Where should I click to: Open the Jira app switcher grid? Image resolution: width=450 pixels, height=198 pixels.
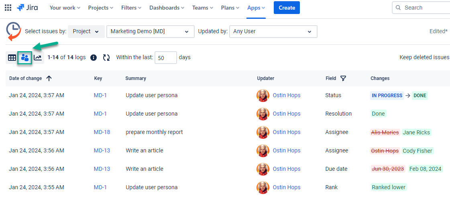click(x=8, y=8)
